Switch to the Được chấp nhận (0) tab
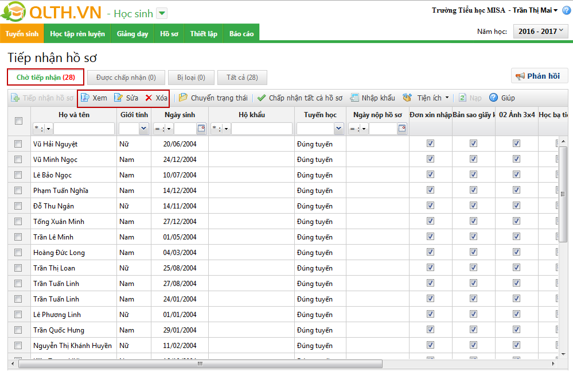 [x=126, y=77]
